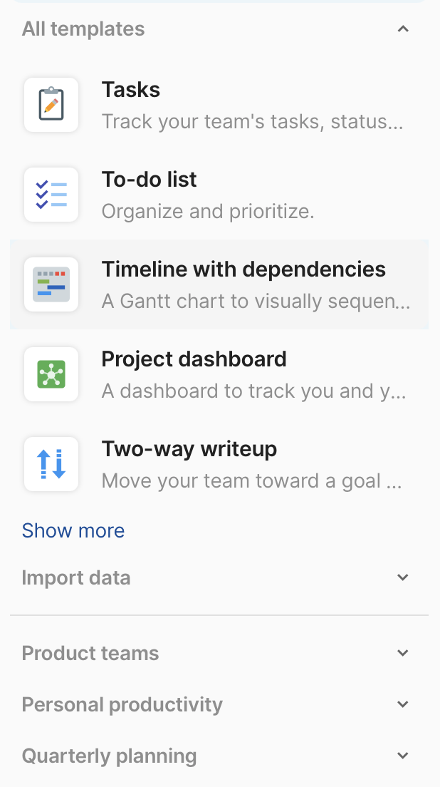Click the To-do list checklist icon
Screen dimensions: 440x787
point(51,195)
